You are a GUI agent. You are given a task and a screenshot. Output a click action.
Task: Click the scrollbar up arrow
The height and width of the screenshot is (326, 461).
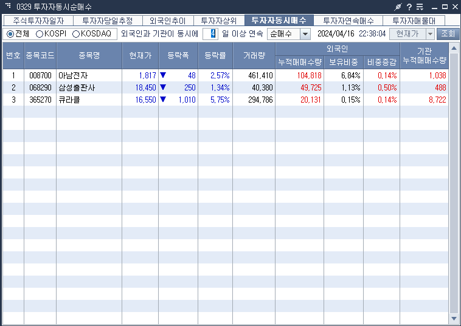pyautogui.click(x=454, y=48)
